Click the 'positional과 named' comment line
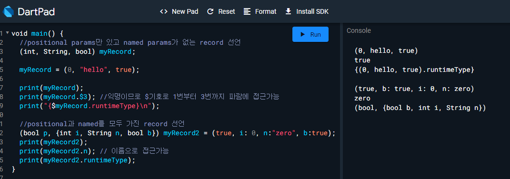The height and width of the screenshot is (179, 510). (x=102, y=124)
